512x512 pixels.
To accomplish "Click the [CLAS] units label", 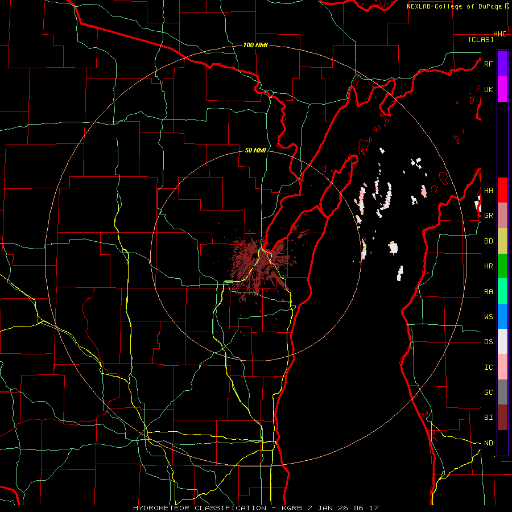I will click(481, 40).
